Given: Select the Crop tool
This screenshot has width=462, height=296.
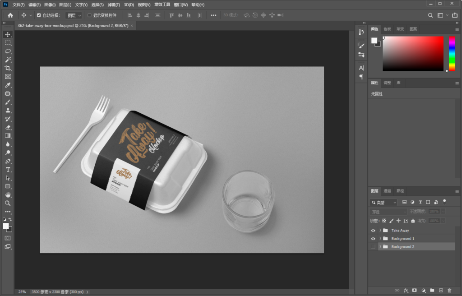Looking at the screenshot, I should 8,68.
